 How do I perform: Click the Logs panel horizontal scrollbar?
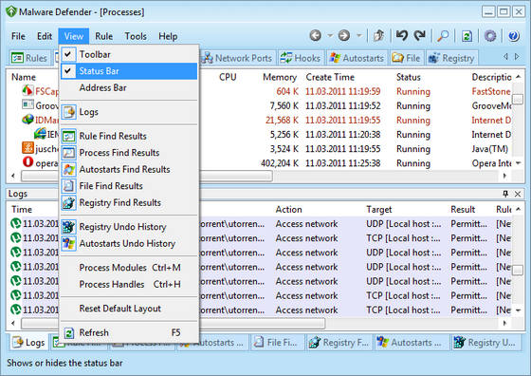[259, 324]
